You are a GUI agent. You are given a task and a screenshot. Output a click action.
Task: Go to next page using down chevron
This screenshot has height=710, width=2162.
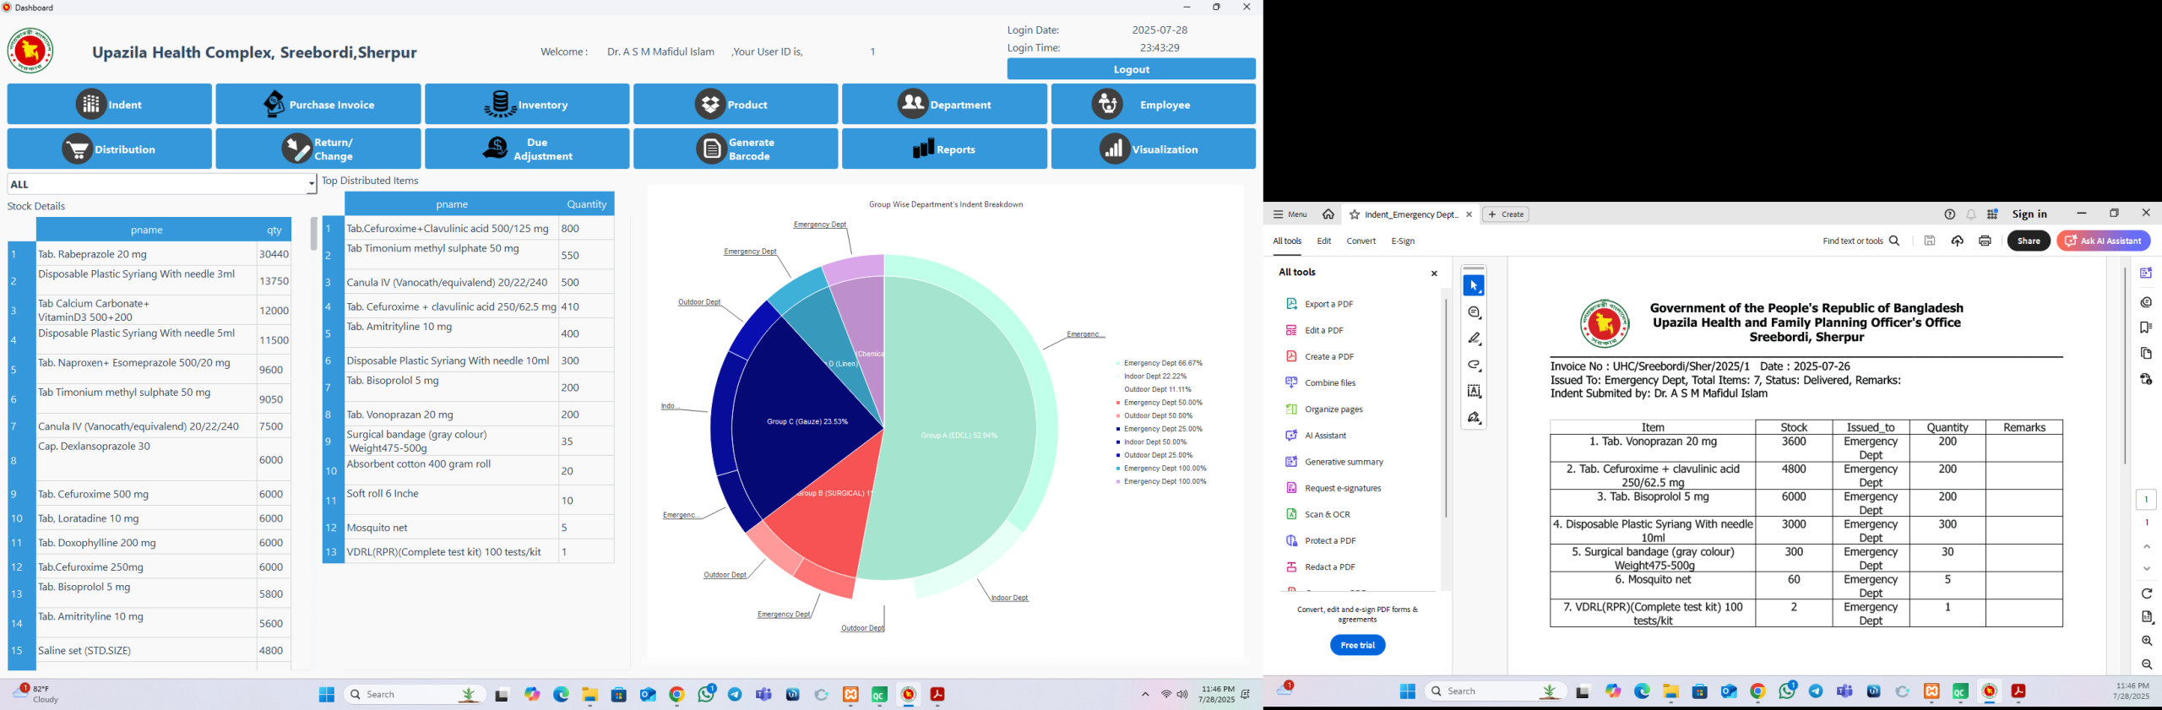[x=2146, y=569]
